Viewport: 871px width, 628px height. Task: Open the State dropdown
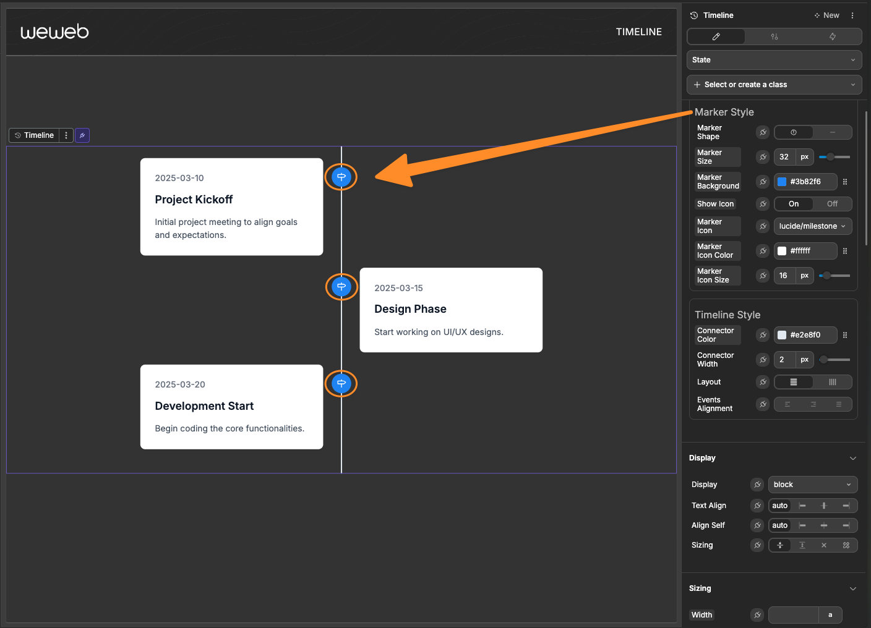point(774,60)
